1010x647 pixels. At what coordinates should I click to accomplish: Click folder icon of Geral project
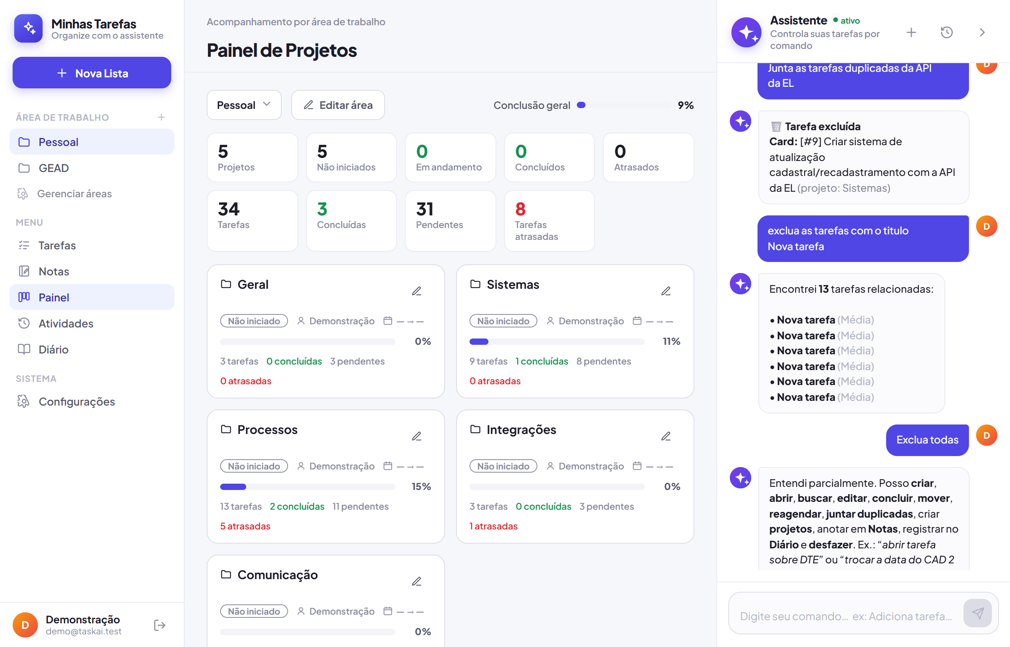[226, 284]
